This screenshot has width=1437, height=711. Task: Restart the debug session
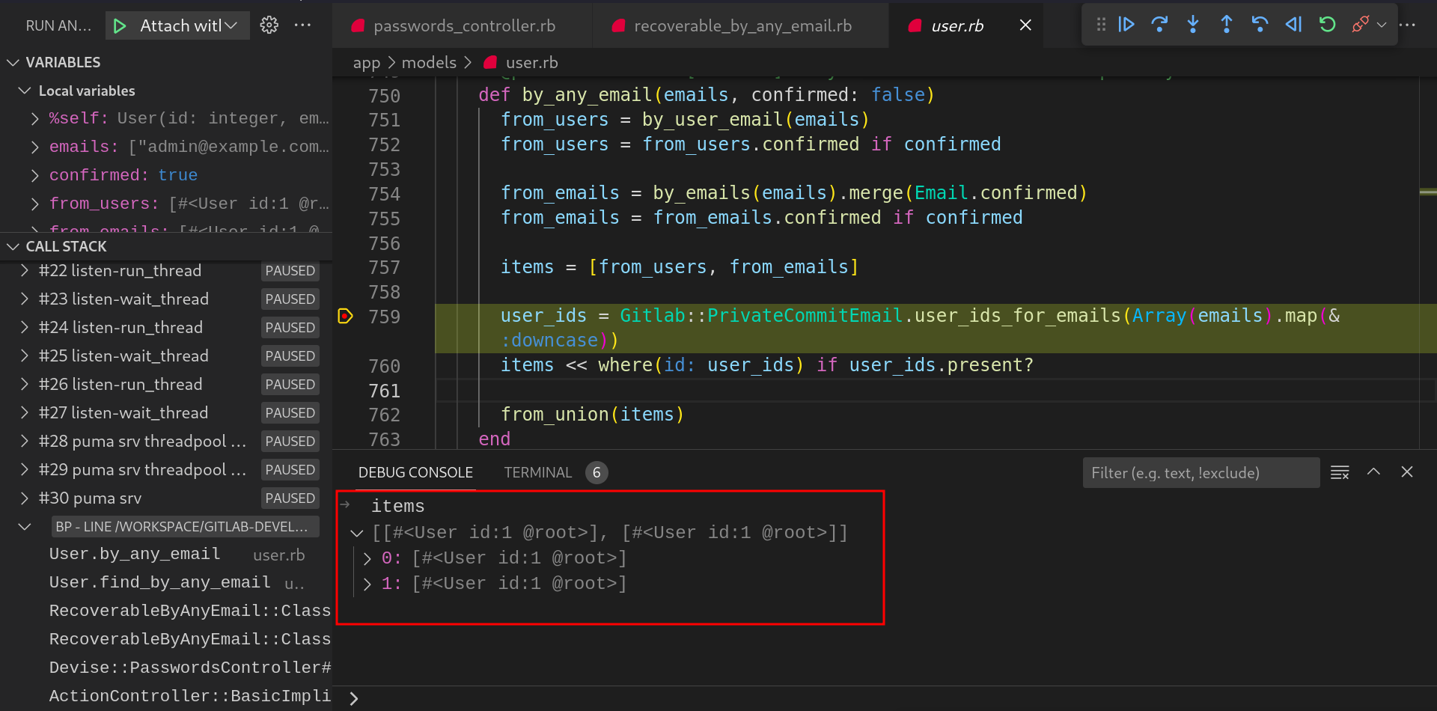[1327, 25]
